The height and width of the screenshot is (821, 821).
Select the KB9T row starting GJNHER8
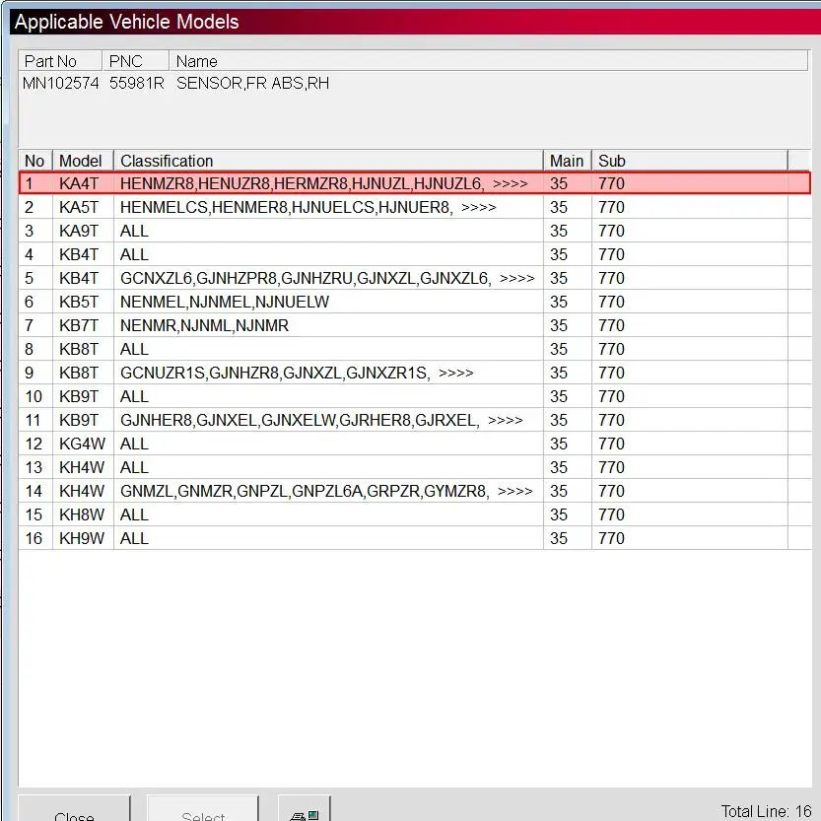[415, 420]
